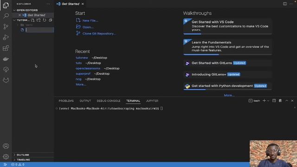
Task: Open Introducing GitLens+ walkthrough
Action: (x=227, y=74)
